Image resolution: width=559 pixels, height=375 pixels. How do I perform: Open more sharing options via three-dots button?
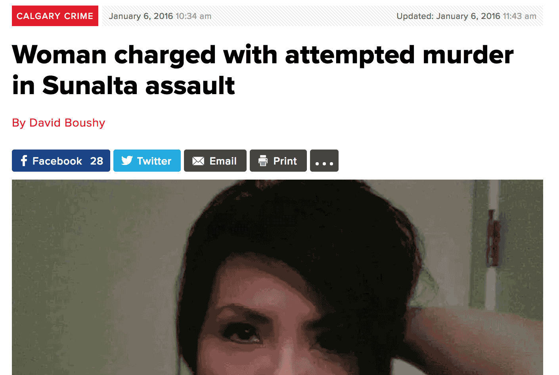(x=324, y=161)
